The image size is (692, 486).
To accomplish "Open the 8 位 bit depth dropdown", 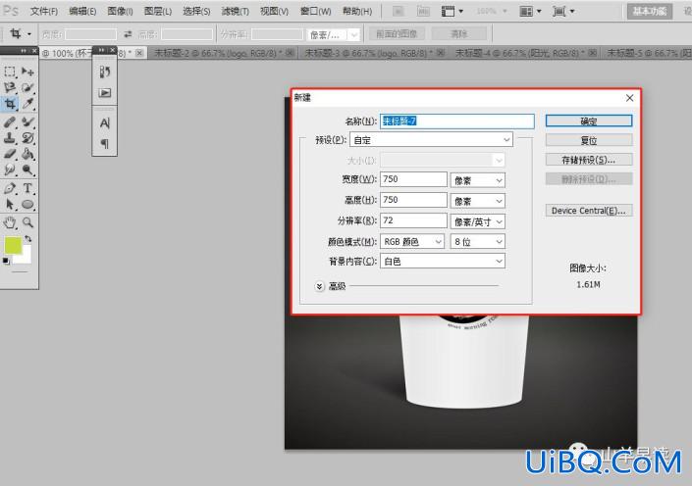I will (x=477, y=241).
